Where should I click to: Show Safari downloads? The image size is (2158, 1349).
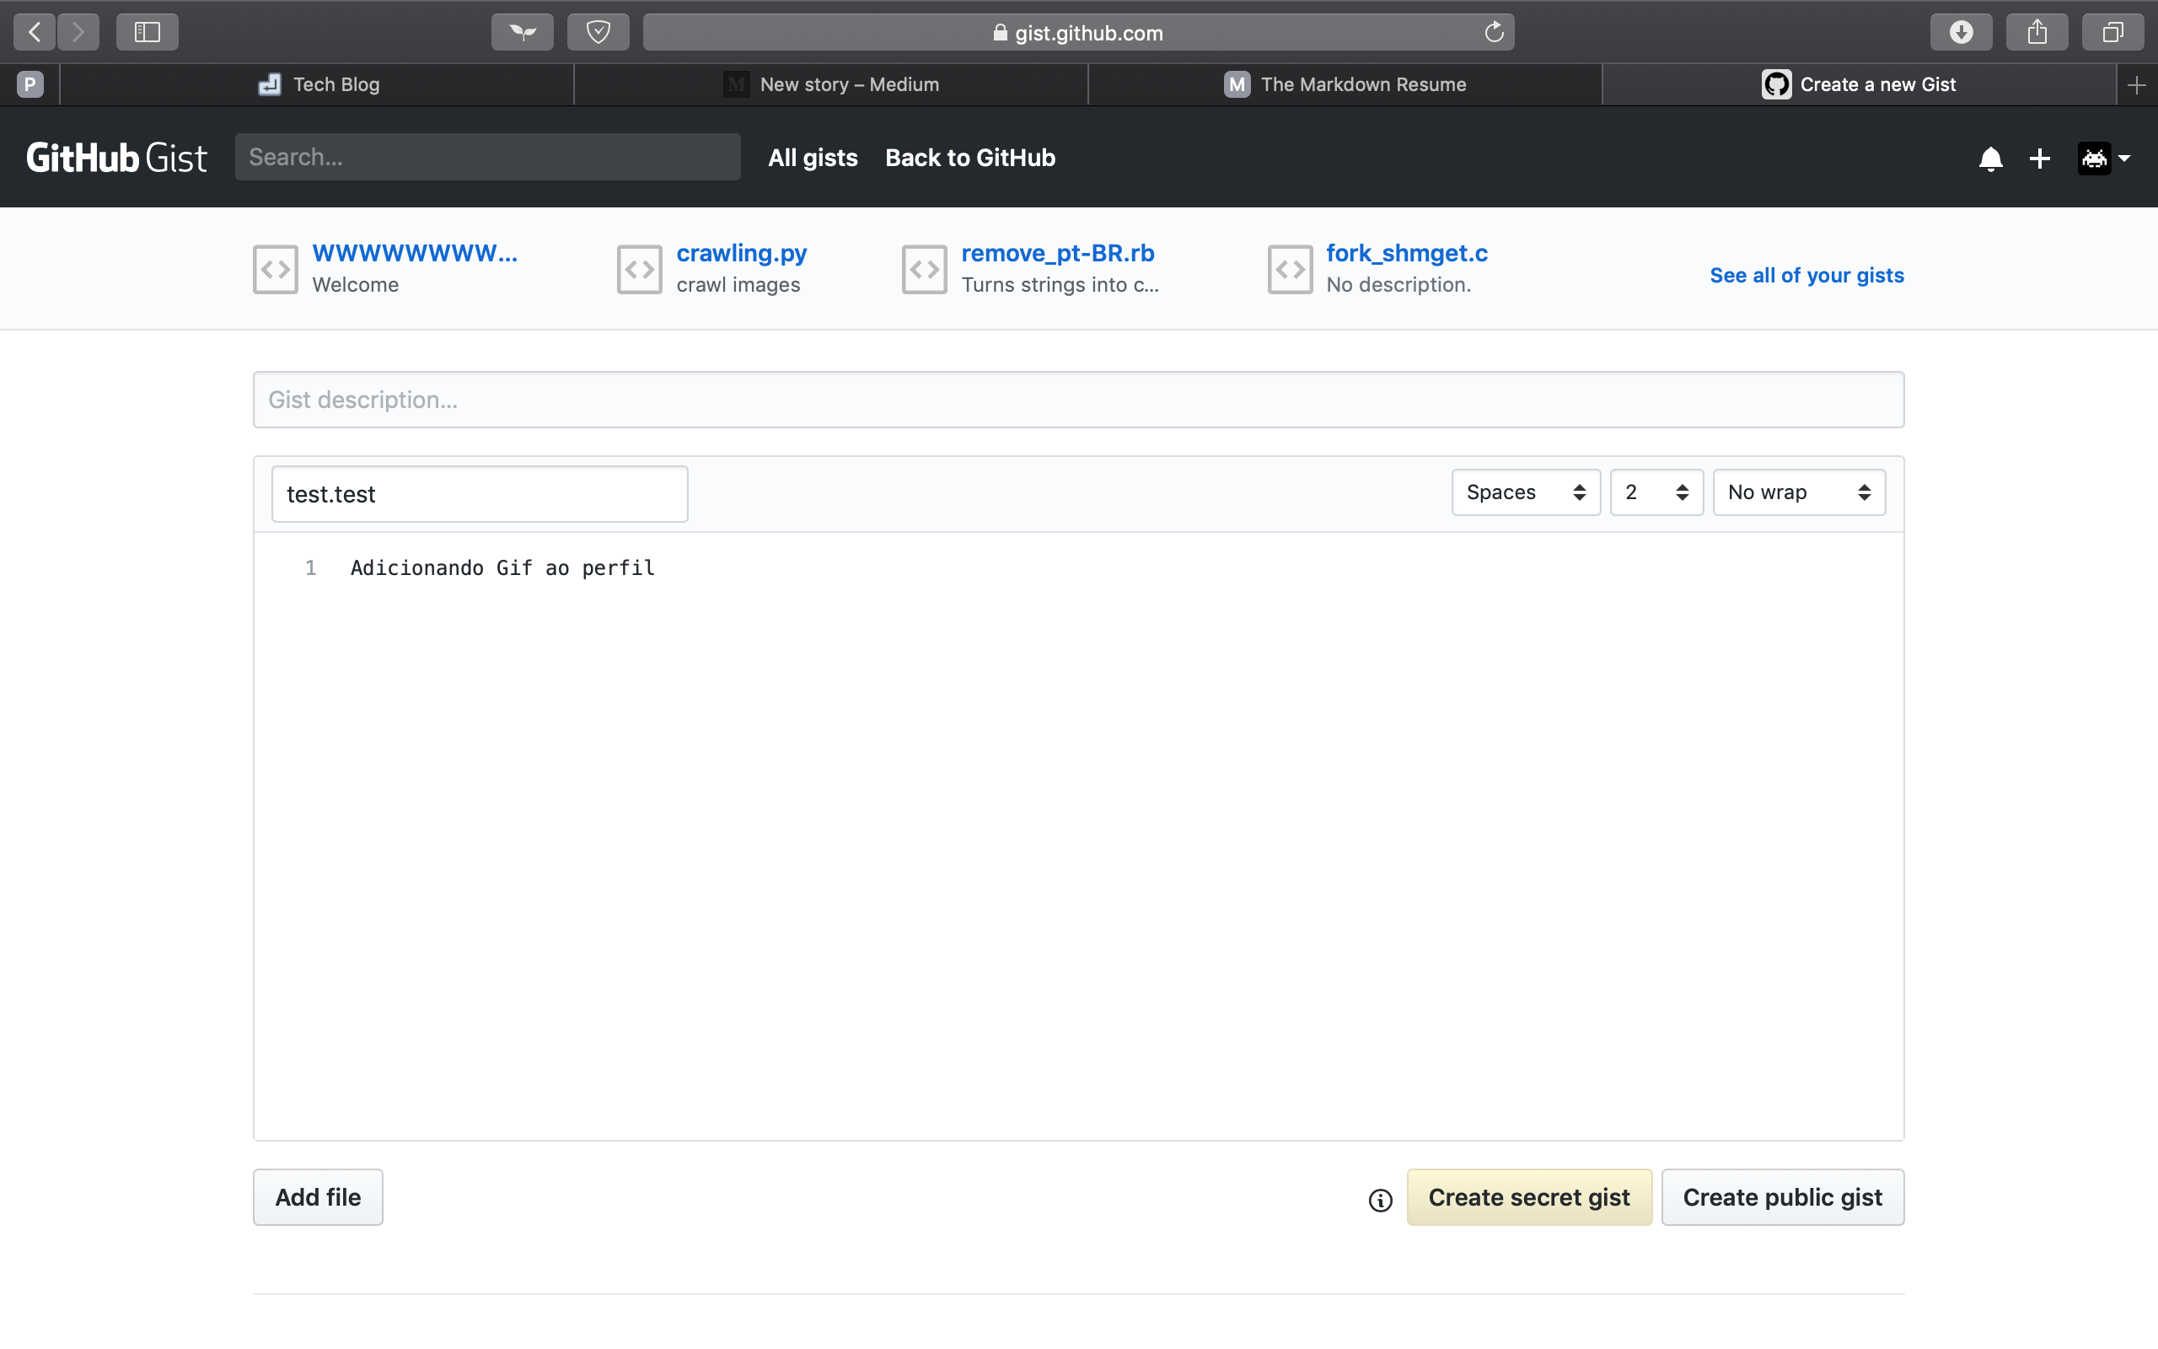pyautogui.click(x=1961, y=32)
